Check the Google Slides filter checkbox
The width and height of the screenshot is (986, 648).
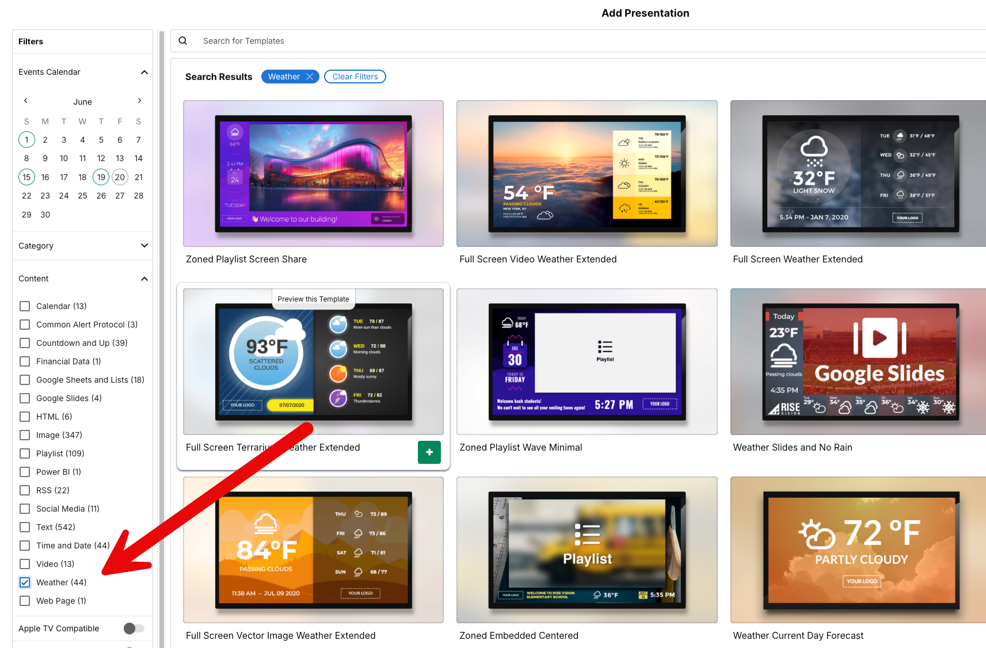click(x=25, y=398)
